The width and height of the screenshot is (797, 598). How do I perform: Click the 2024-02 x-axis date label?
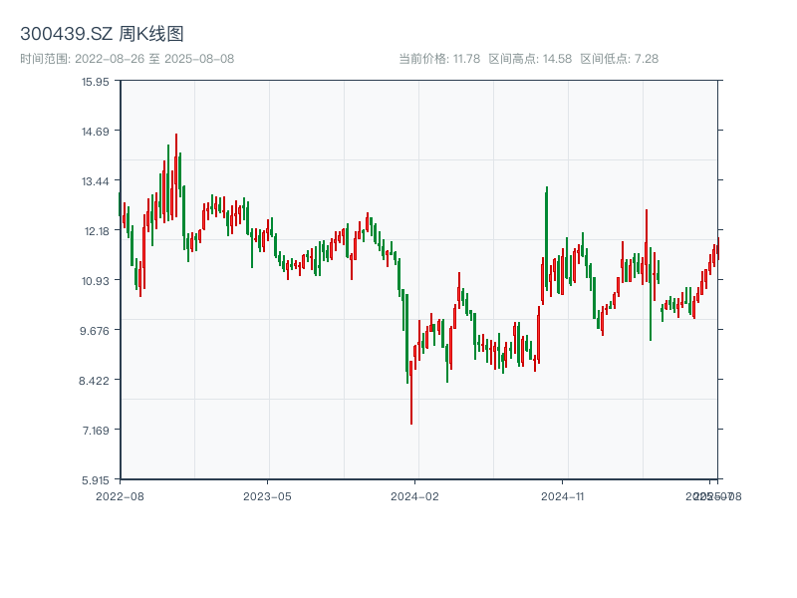pos(415,495)
